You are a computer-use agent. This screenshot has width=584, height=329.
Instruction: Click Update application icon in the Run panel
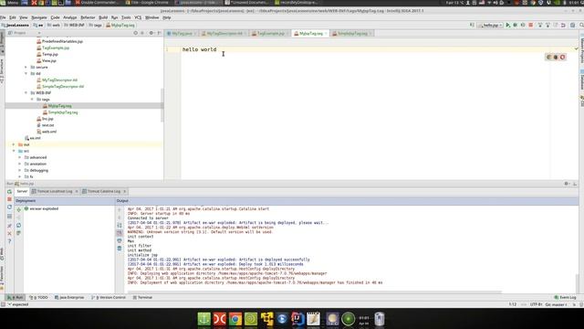click(9, 207)
